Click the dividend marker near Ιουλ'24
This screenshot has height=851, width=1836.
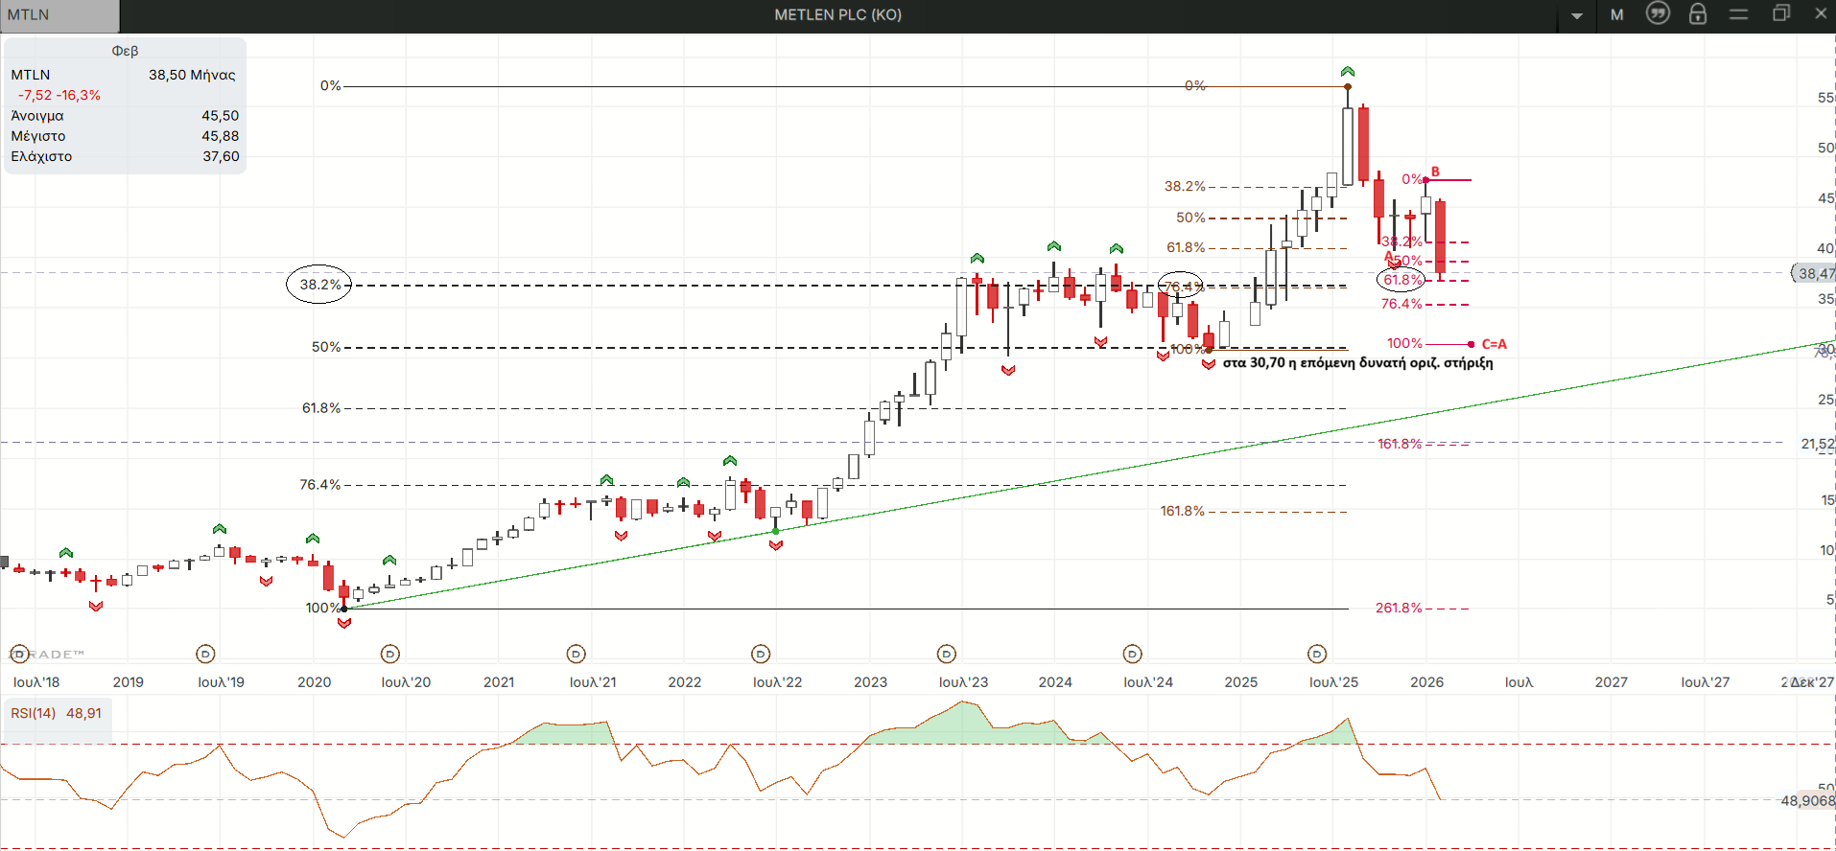(x=1132, y=654)
